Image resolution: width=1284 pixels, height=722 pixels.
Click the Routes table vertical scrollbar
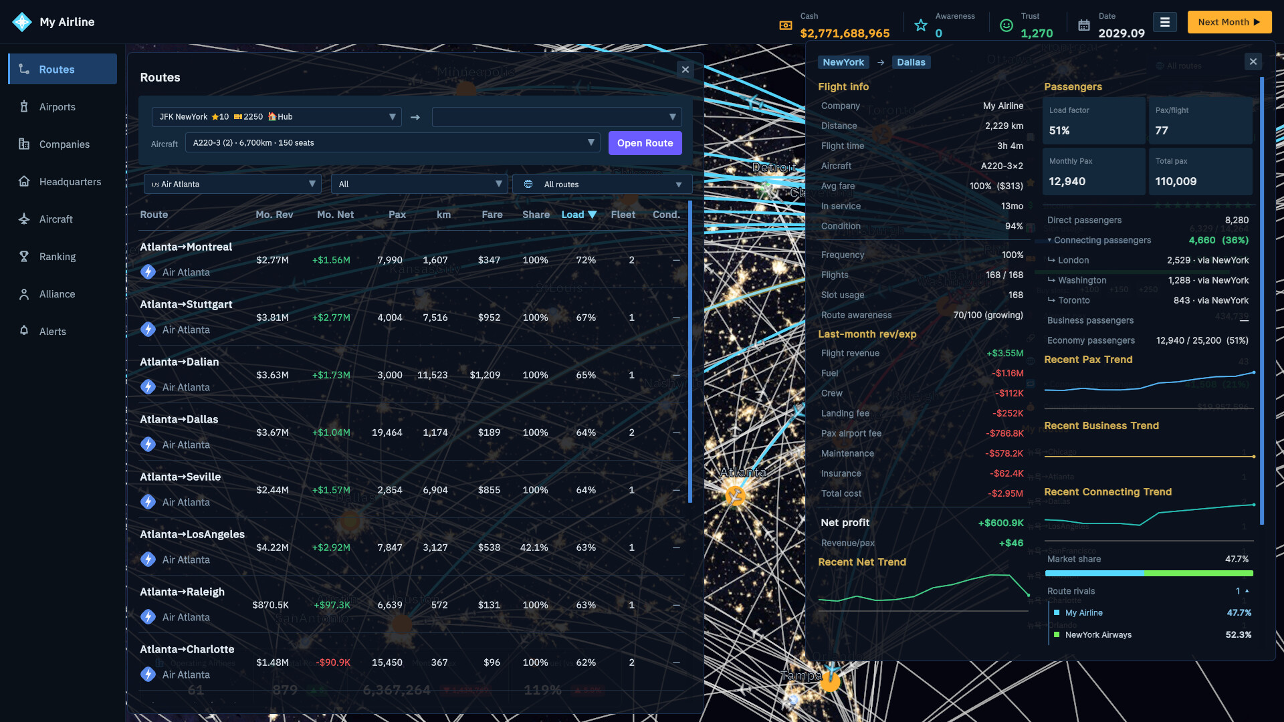(689, 351)
